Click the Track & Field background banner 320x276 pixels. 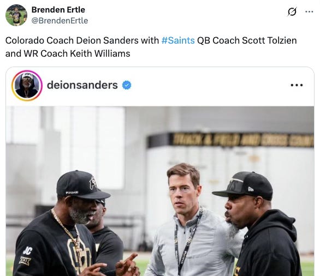point(230,140)
